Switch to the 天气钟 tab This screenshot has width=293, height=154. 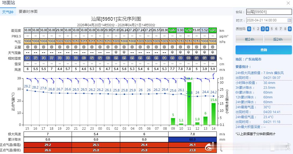8,12
